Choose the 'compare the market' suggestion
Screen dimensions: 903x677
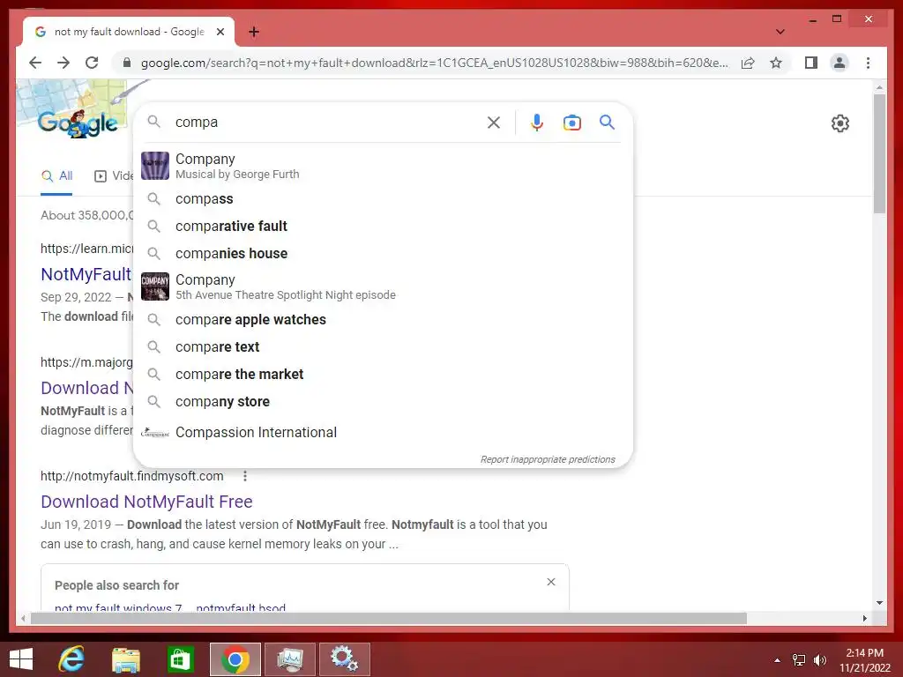click(x=383, y=374)
